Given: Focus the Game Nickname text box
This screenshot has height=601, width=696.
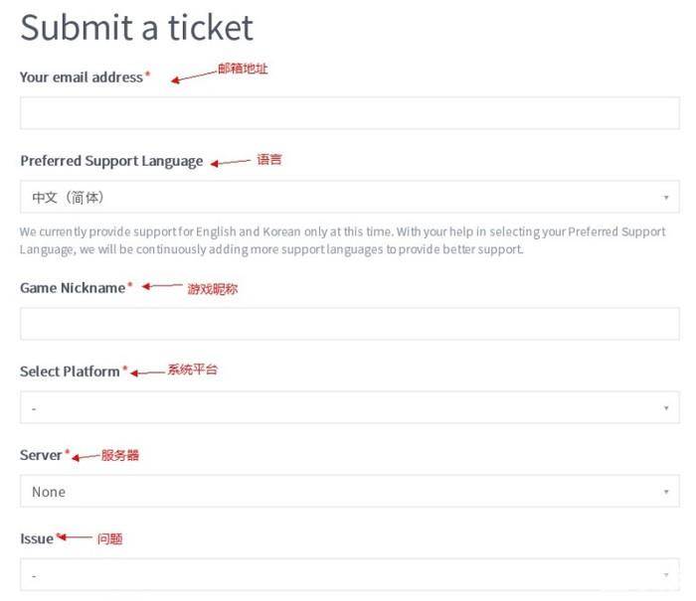Looking at the screenshot, I should point(349,324).
